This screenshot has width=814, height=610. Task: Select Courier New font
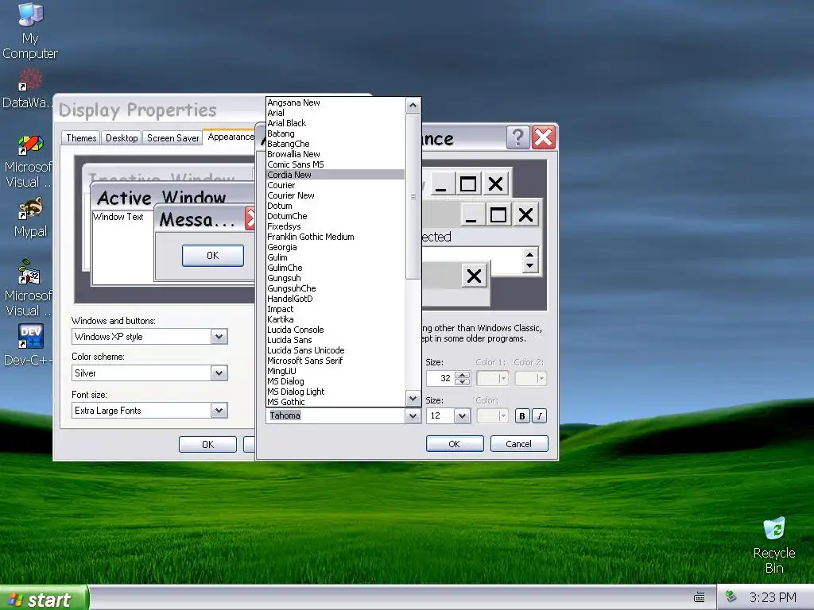335,195
